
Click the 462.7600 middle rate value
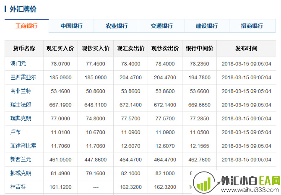click(x=200, y=159)
